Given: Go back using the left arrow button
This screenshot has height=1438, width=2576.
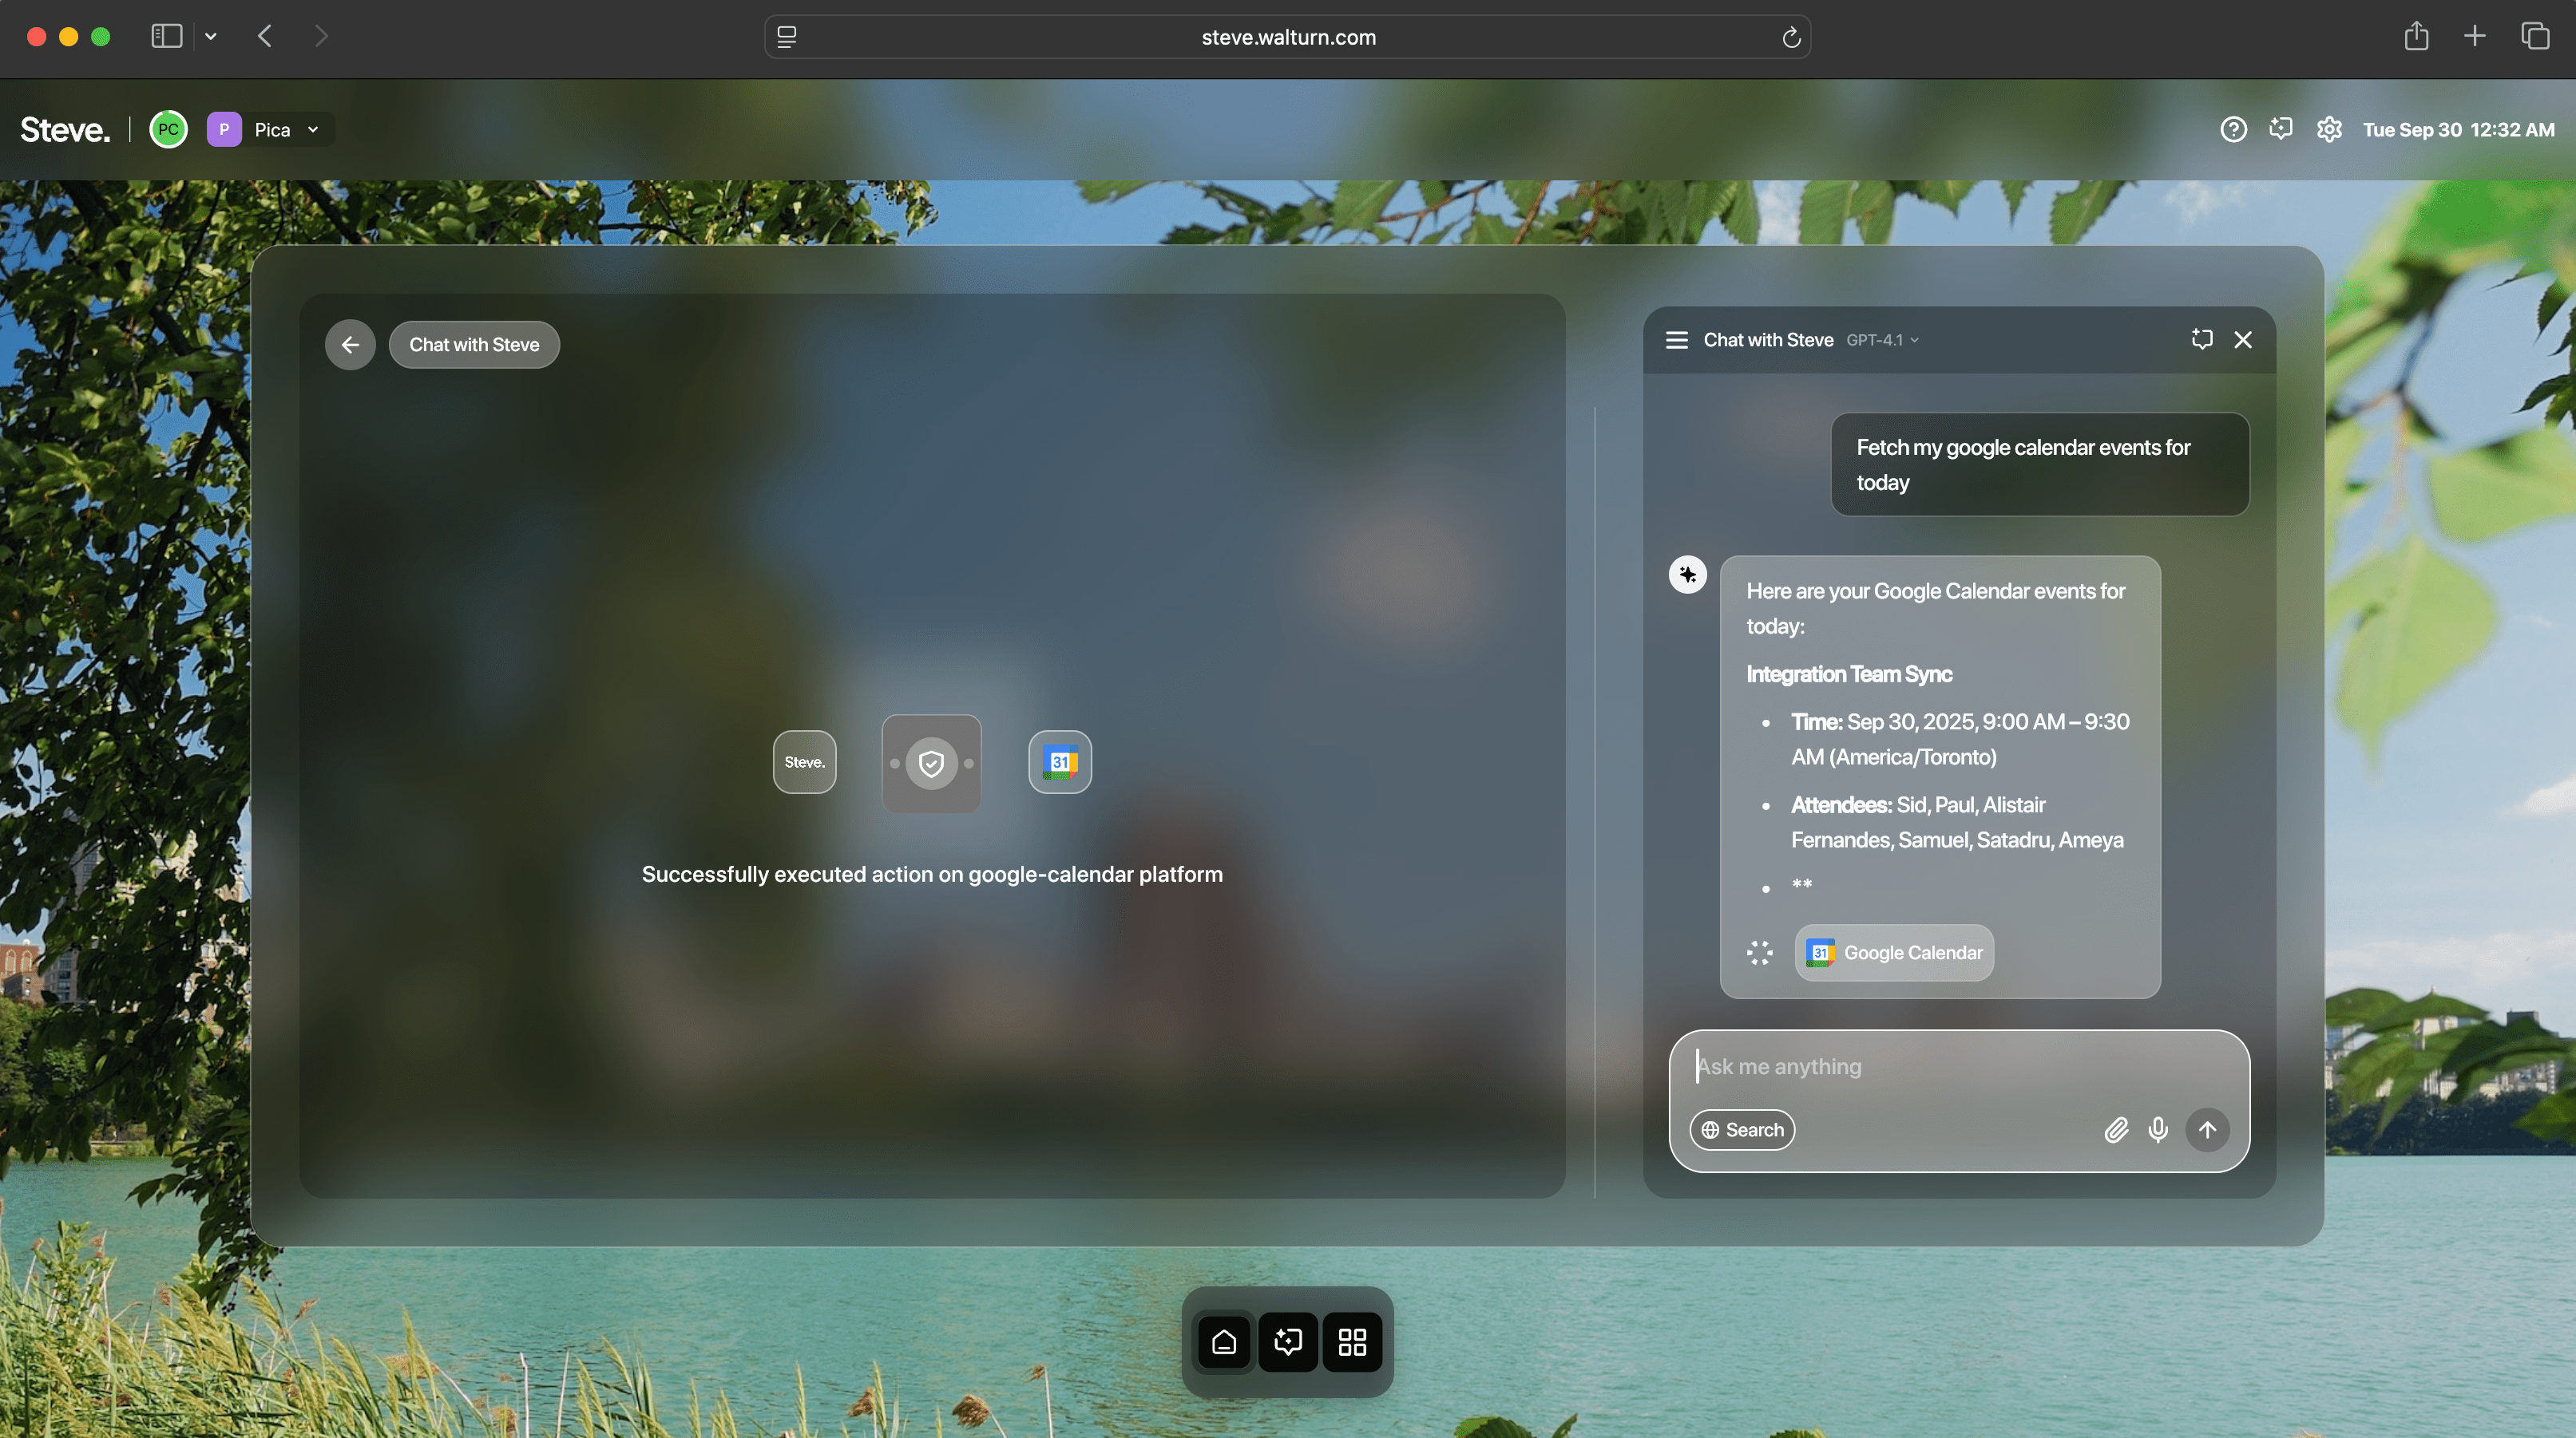Looking at the screenshot, I should click(350, 345).
